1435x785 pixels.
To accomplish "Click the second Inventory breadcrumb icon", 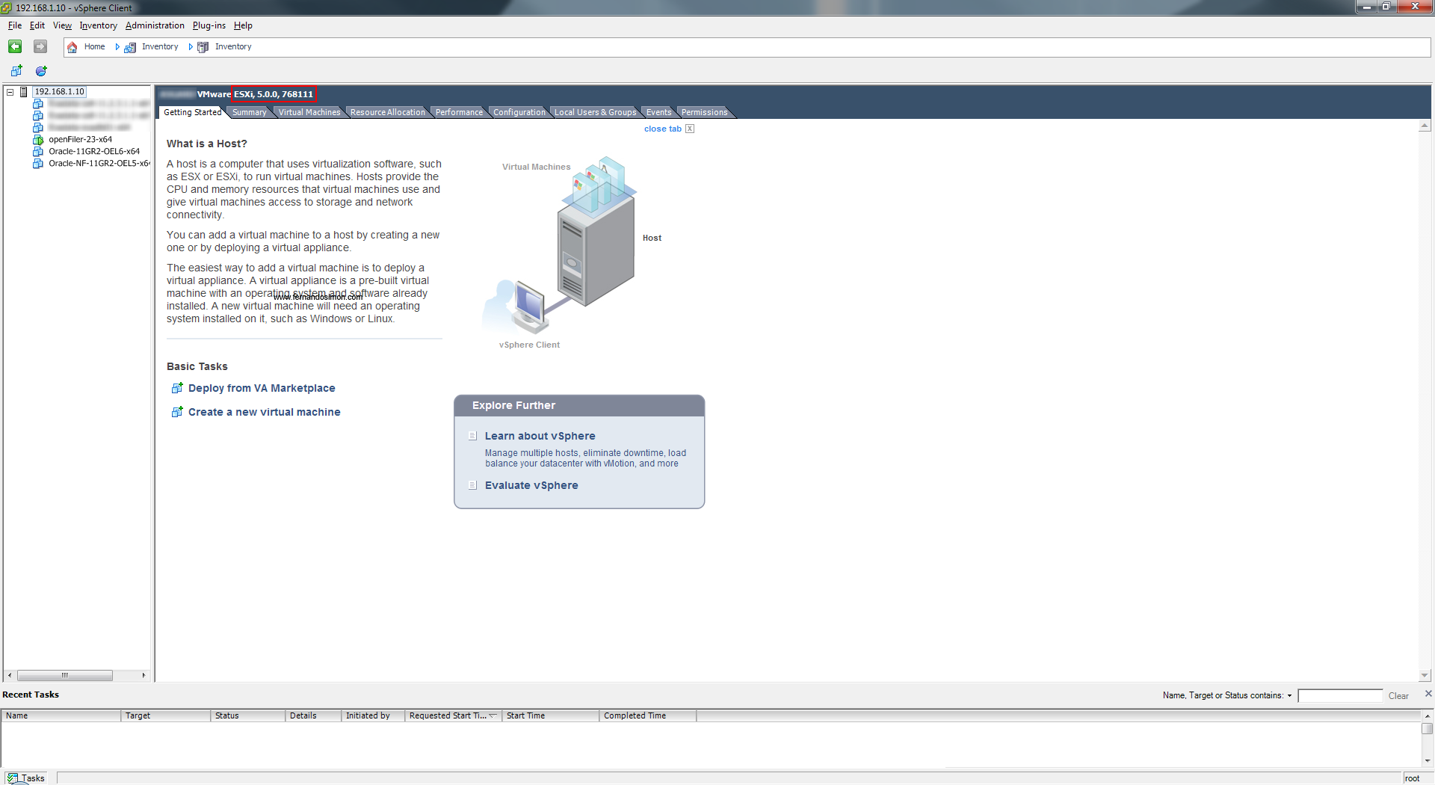I will 203,47.
